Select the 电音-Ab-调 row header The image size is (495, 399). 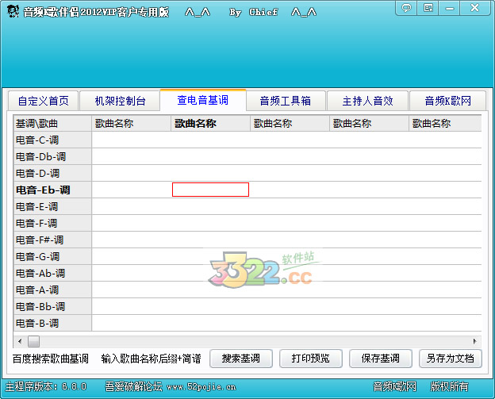click(x=52, y=274)
